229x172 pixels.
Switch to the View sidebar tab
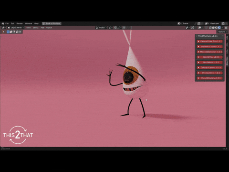(227, 52)
